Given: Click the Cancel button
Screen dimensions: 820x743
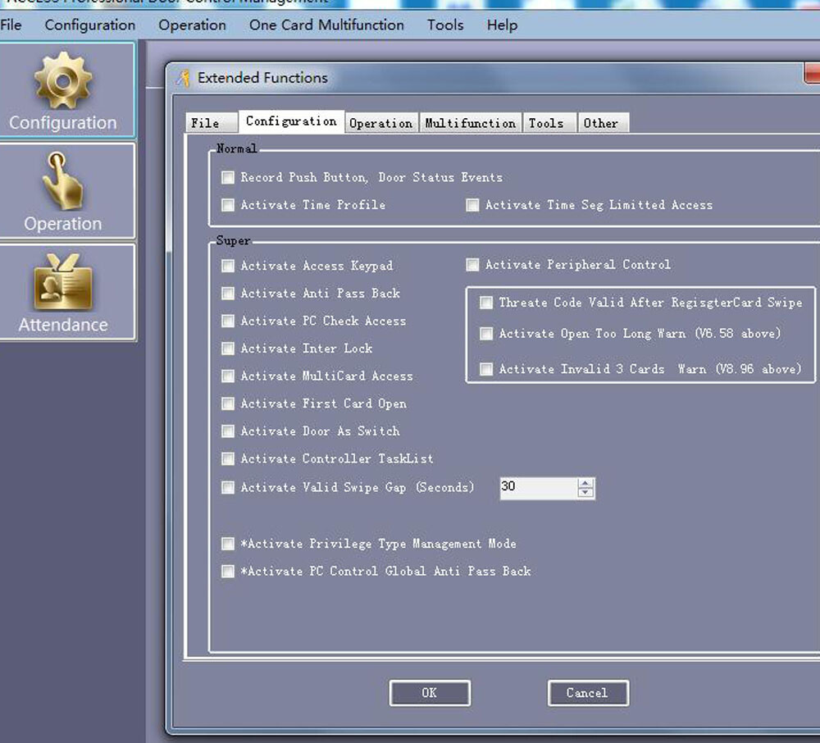Looking at the screenshot, I should pos(587,693).
